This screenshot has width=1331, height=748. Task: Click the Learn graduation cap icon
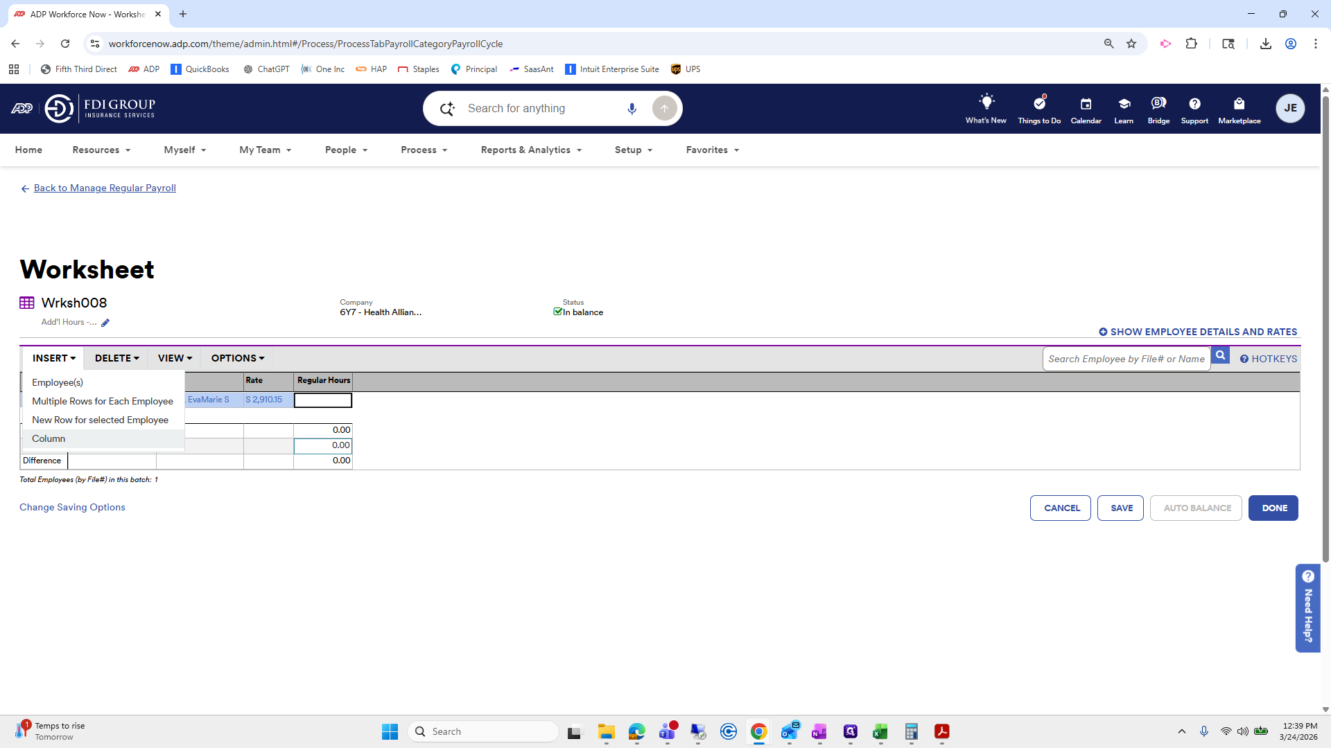pyautogui.click(x=1124, y=104)
